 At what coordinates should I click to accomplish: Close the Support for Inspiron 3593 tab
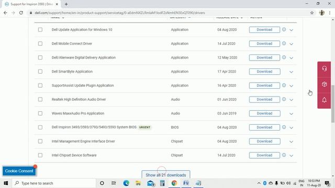coord(57,4)
